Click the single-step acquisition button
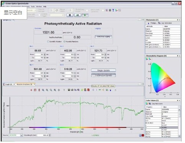This screenshot has height=143, width=185. 77,15
